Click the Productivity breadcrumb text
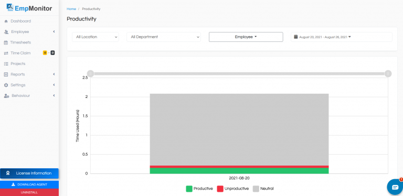This screenshot has width=403, height=196. pos(91,9)
